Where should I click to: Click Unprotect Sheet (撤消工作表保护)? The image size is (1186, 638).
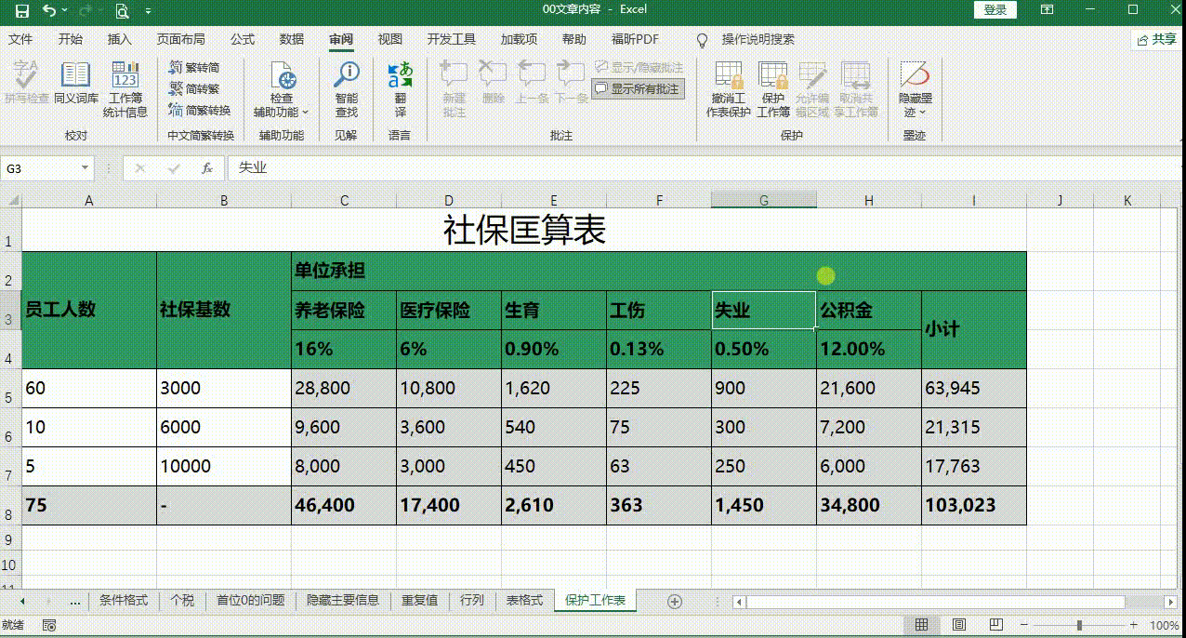(x=729, y=90)
